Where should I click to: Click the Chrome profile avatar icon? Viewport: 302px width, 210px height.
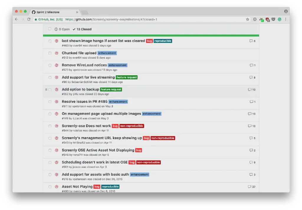pos(286,11)
